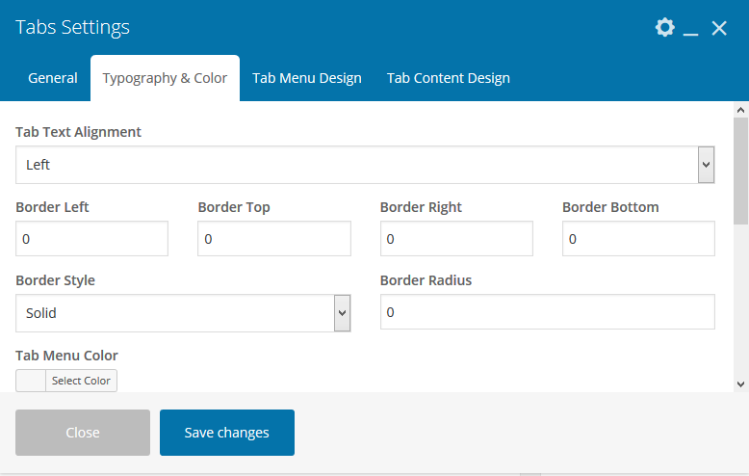Select the Border Bottom input box
Screen dimensions: 749x476
[x=638, y=239]
